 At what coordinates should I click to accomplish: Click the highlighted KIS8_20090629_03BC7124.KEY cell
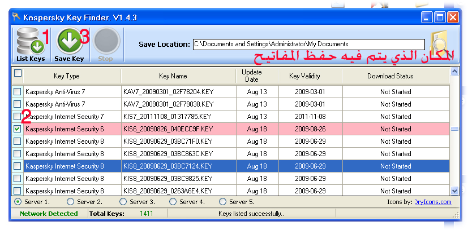(x=178, y=166)
